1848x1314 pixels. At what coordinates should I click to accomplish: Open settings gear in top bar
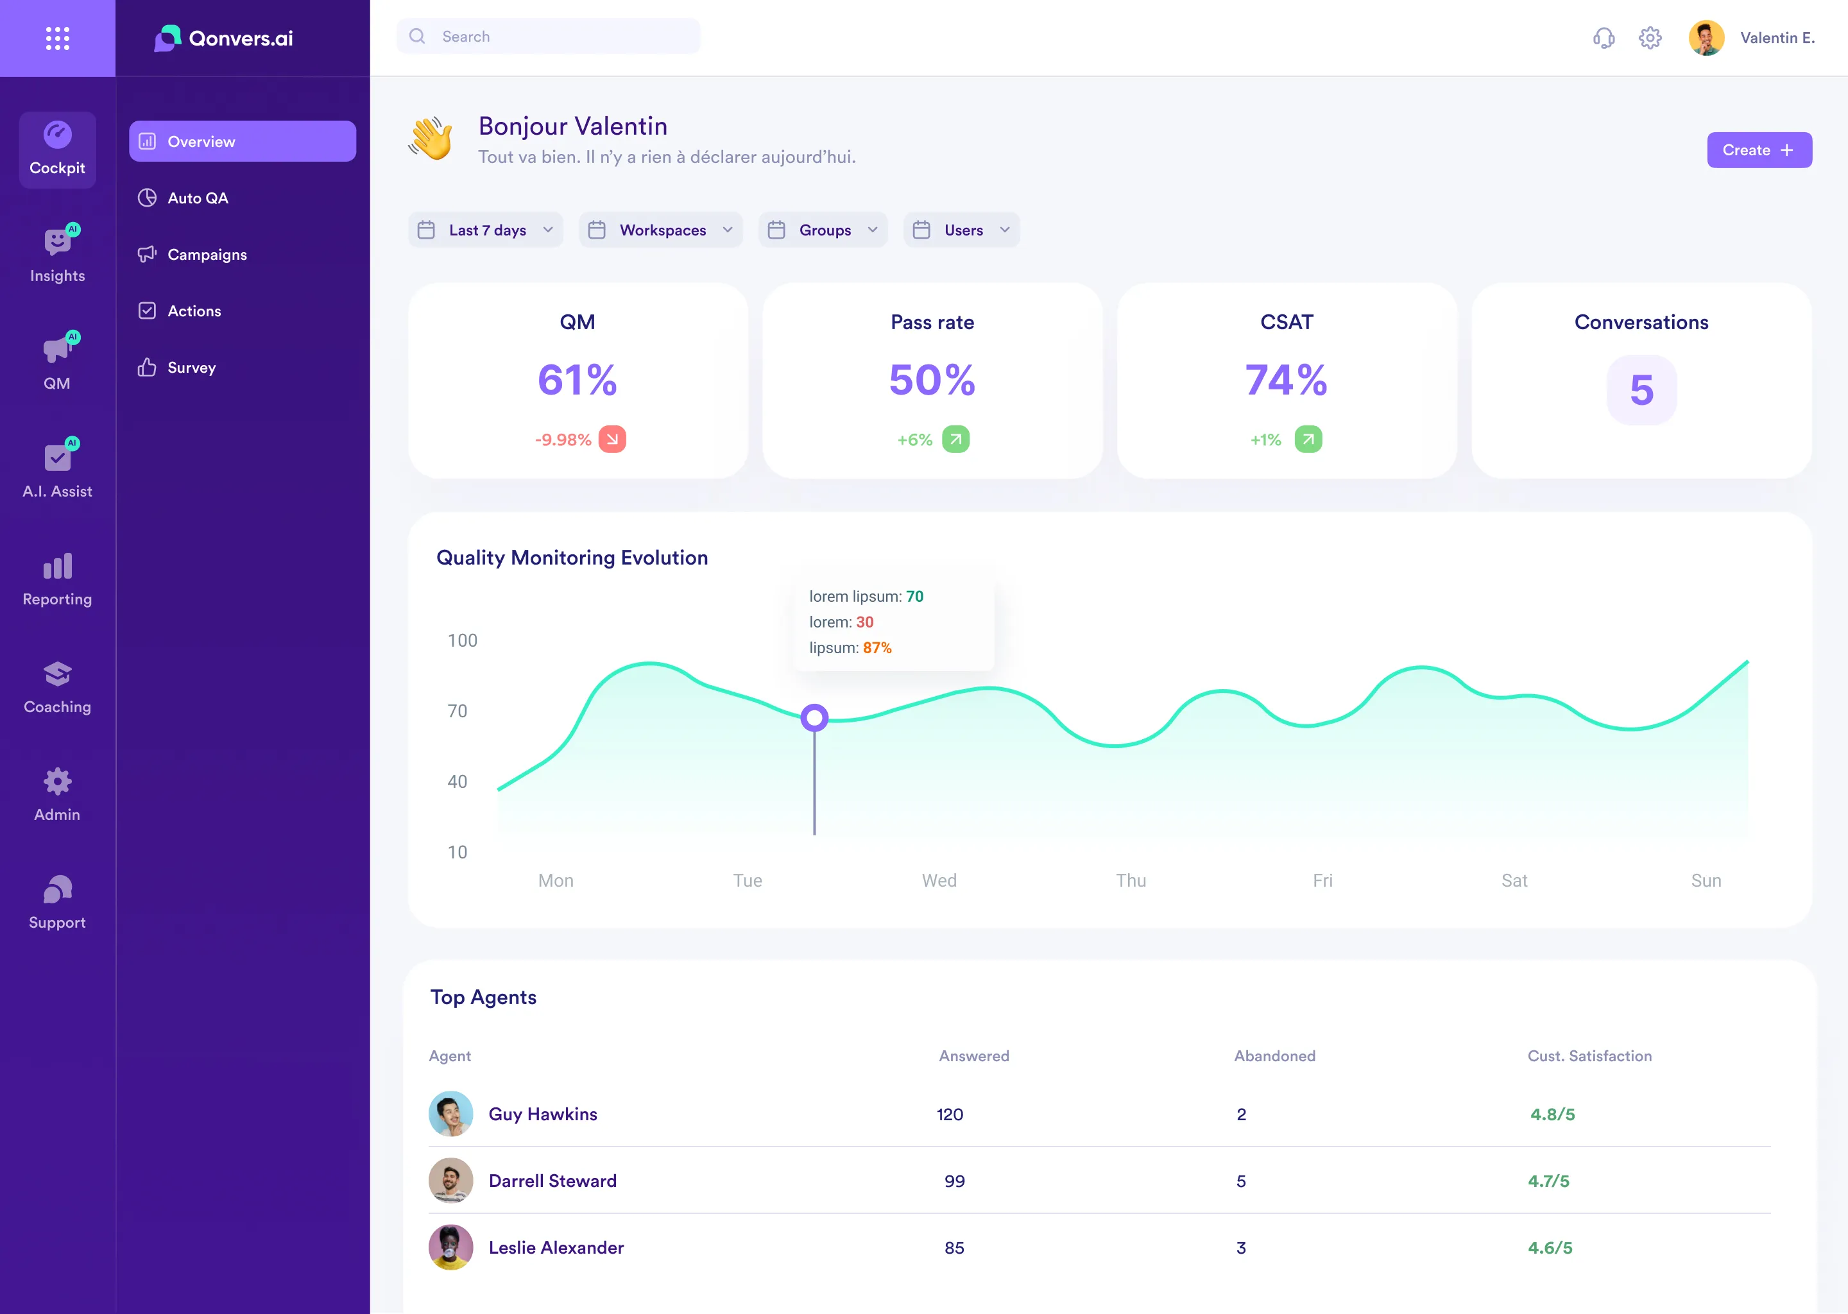pos(1650,37)
